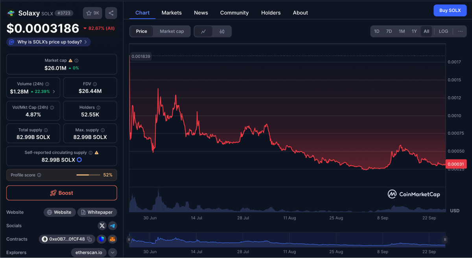The height and width of the screenshot is (258, 472).
Task: Set chart range to 7D
Action: [x=389, y=31]
